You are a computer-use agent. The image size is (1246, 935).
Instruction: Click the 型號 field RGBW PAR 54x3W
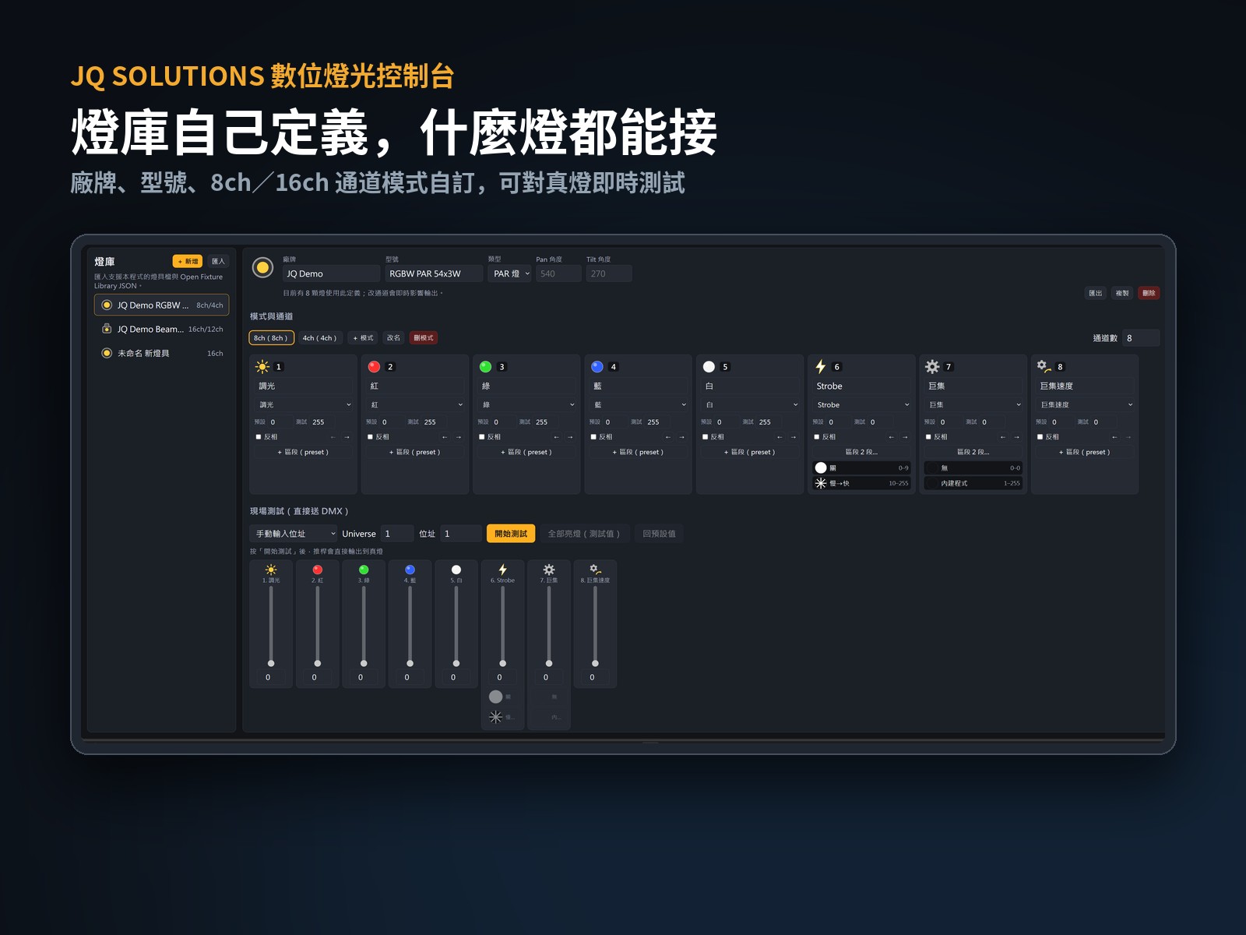pyautogui.click(x=434, y=273)
